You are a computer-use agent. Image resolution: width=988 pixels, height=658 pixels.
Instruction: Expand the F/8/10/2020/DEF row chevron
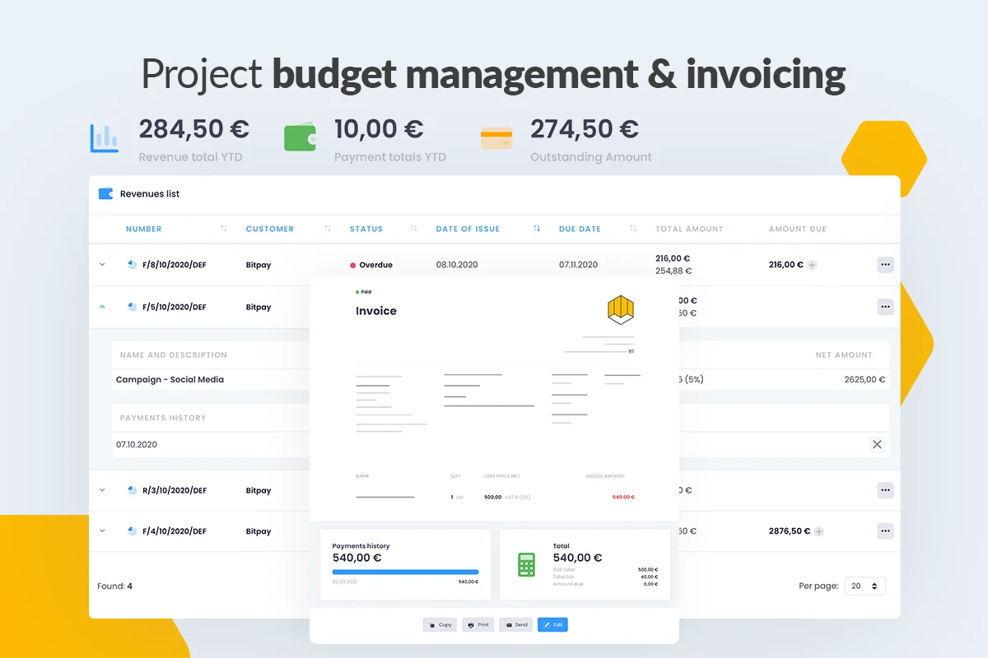103,265
